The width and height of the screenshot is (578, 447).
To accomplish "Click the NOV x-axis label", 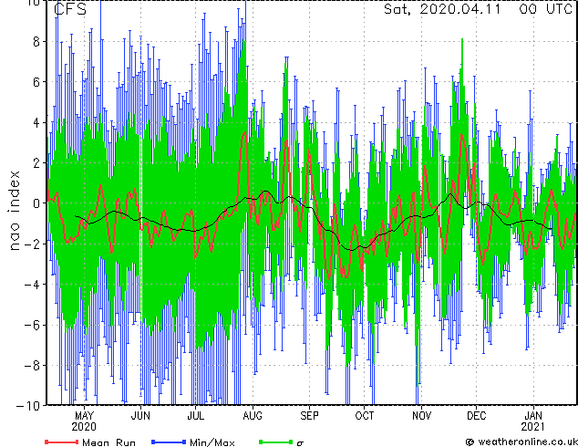I will pyautogui.click(x=421, y=416).
